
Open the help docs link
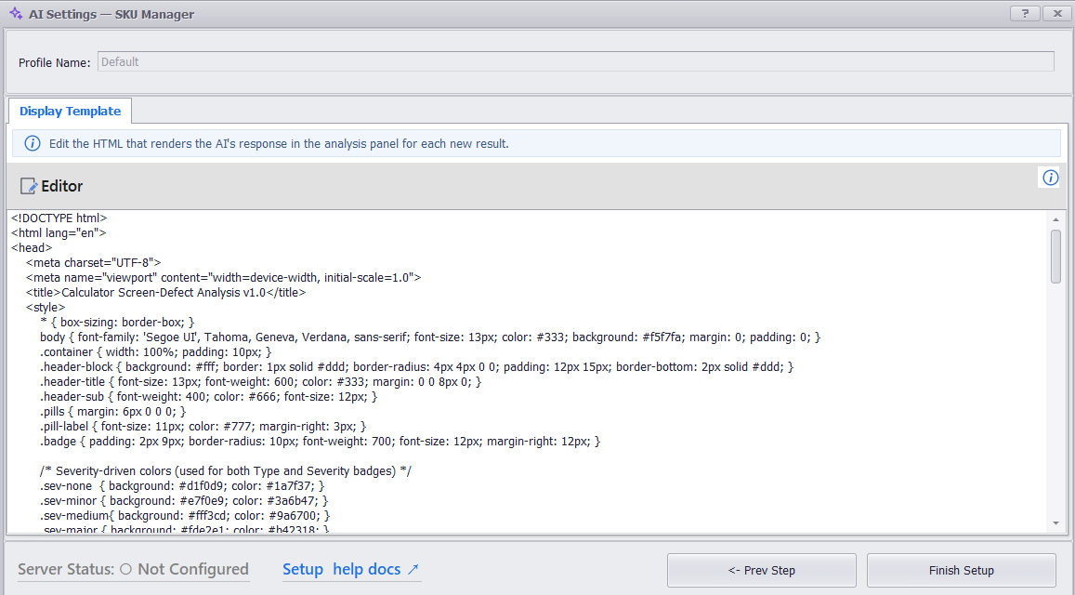[x=366, y=570]
